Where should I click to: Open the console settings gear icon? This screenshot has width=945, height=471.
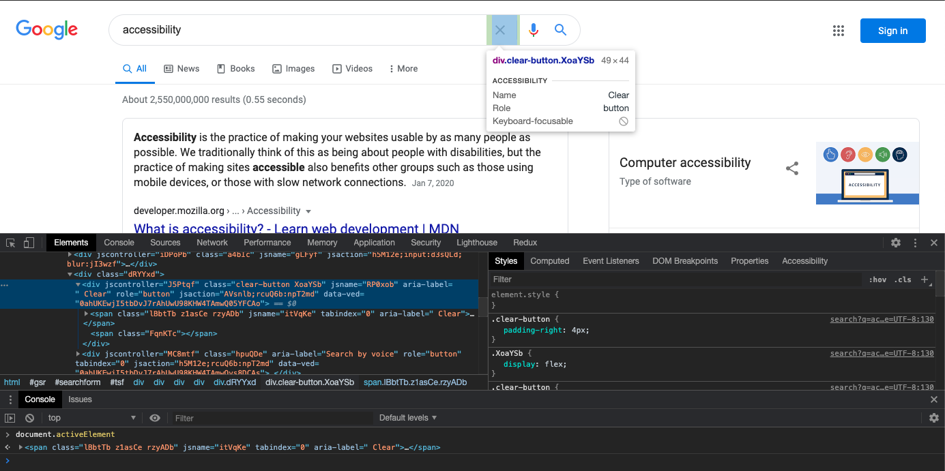pos(934,418)
